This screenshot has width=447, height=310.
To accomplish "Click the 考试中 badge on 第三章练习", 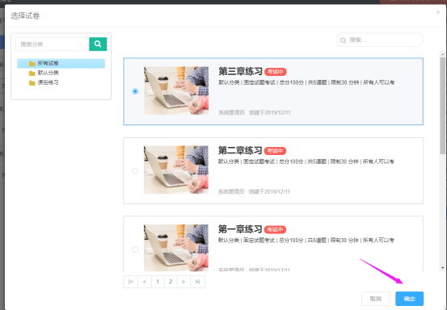I will coord(276,72).
